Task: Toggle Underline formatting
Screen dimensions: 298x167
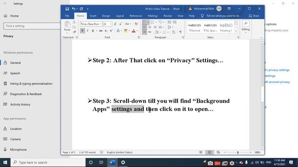Action: point(93,31)
